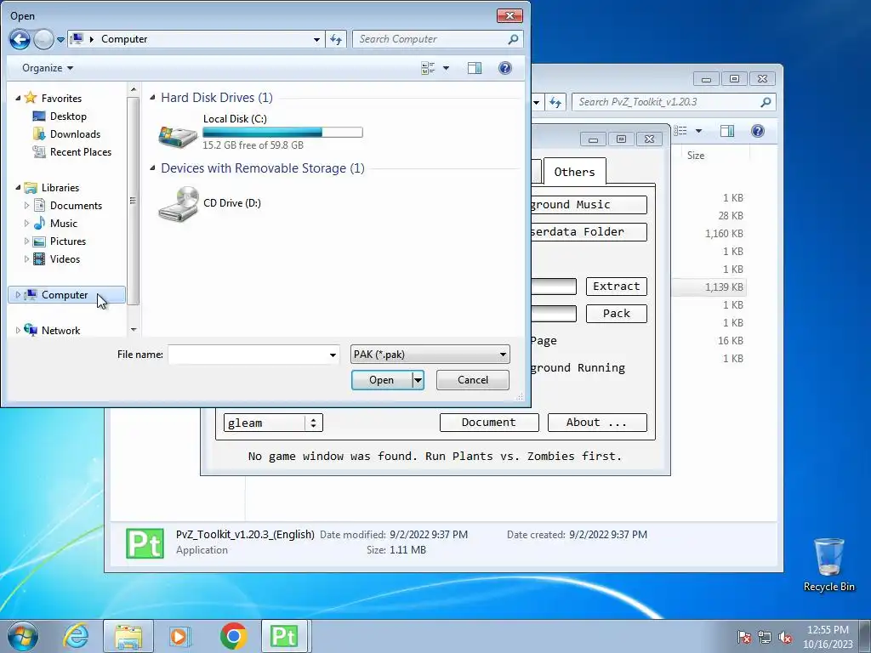Collapse Devices with Removable Storage group
Screen dimensions: 871x653
pyautogui.click(x=152, y=168)
